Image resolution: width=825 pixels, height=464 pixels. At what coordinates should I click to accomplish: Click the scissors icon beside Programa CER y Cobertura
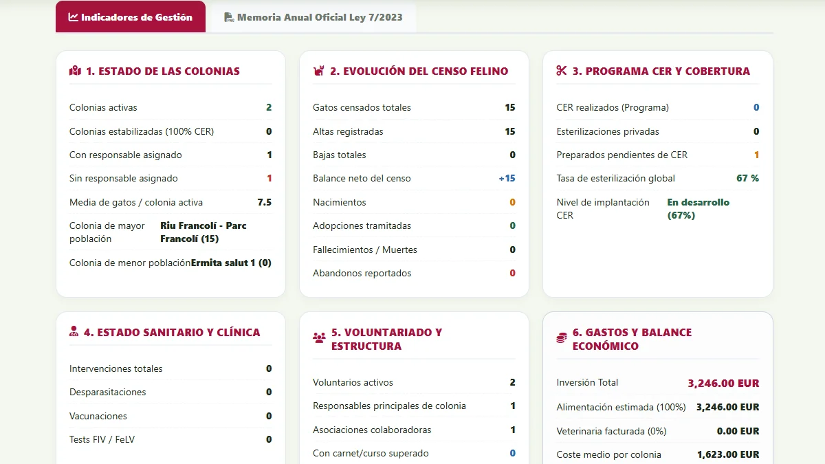pos(562,71)
